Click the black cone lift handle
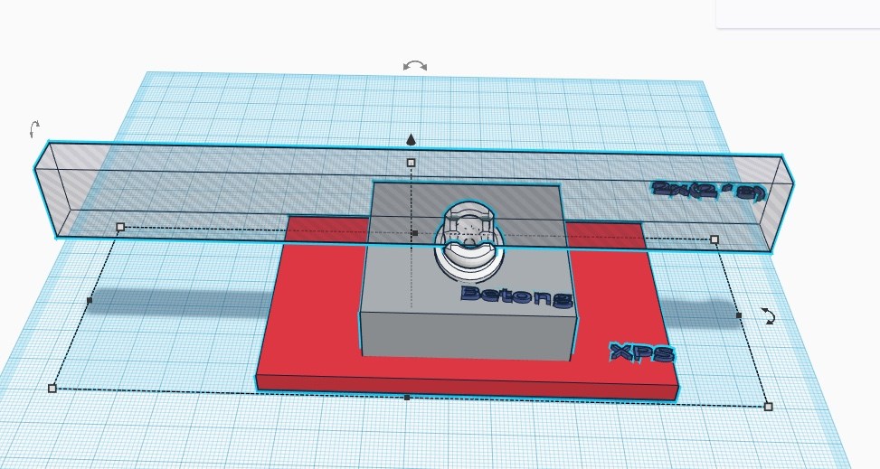Viewport: 880px width, 469px height. click(x=412, y=139)
